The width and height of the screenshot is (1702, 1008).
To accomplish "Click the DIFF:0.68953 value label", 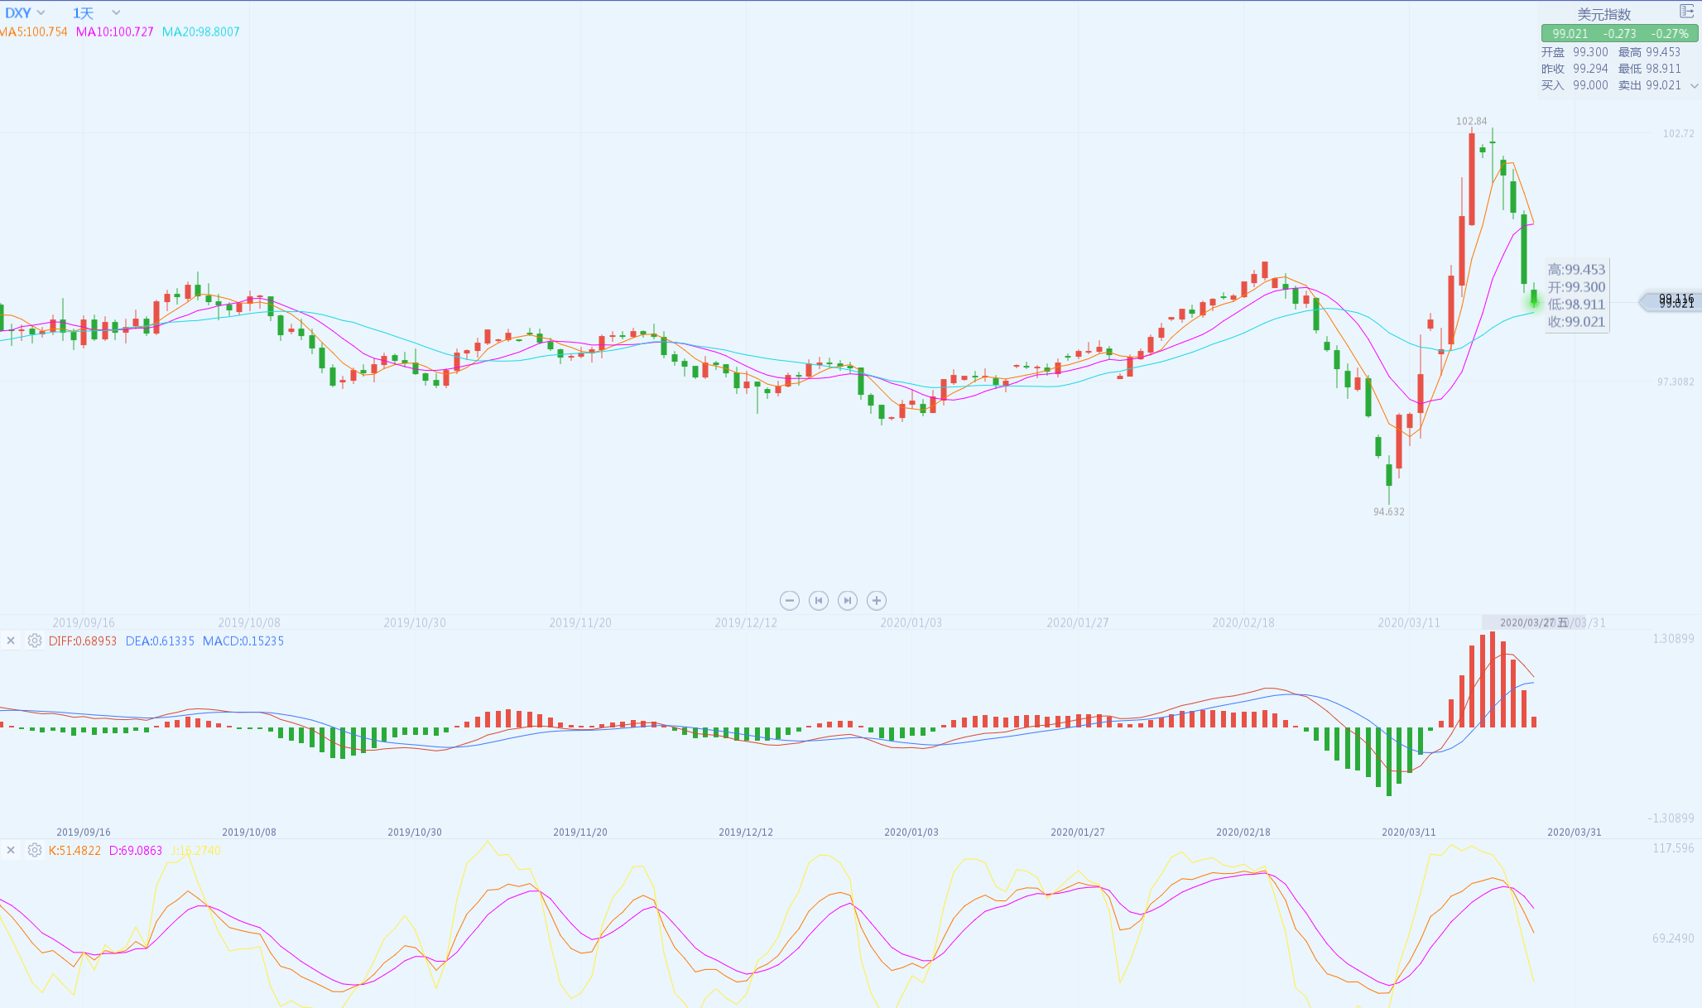I will (x=83, y=641).
